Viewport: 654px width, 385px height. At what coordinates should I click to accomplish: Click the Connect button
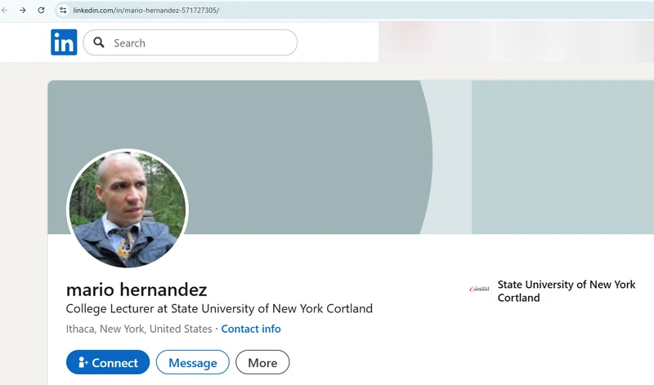pyautogui.click(x=108, y=362)
